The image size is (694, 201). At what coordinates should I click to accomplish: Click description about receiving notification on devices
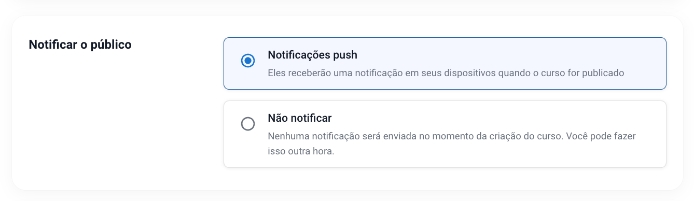[446, 73]
